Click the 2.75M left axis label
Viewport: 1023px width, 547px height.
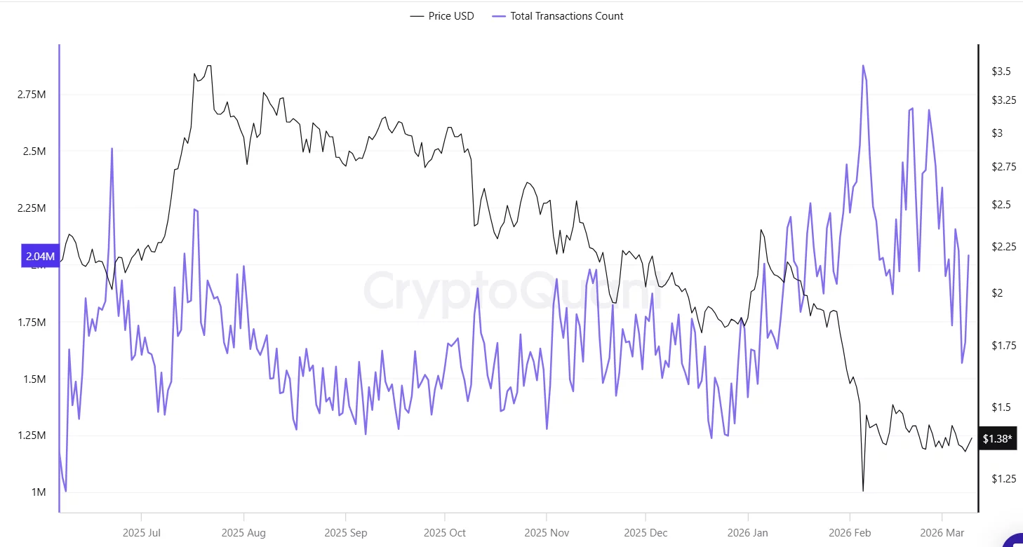coord(31,95)
